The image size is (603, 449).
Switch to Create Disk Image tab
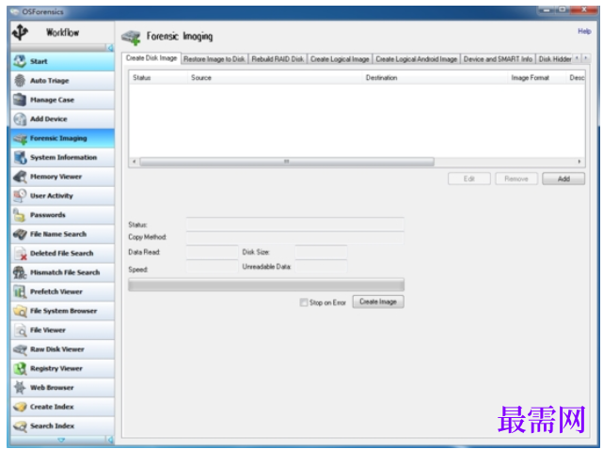coord(151,58)
